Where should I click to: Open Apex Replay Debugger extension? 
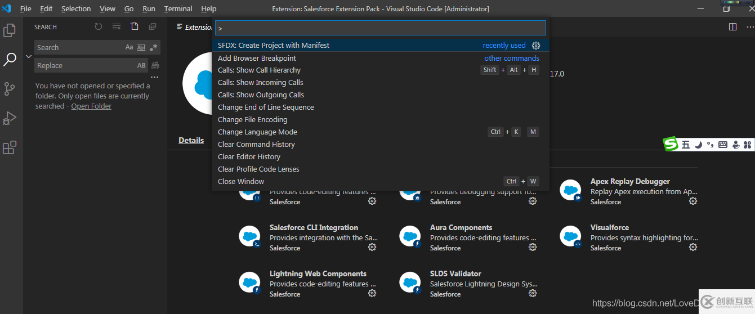(x=630, y=181)
